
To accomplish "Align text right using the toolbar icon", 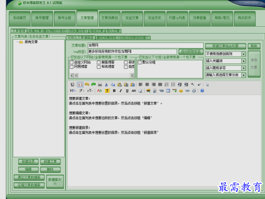I will point(154,85).
